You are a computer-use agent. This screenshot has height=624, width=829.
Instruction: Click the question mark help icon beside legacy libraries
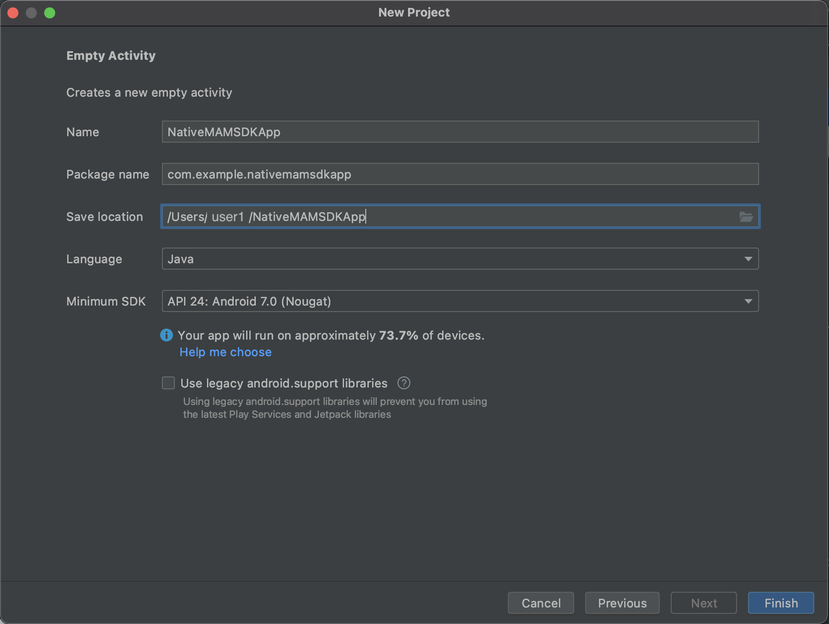[403, 383]
